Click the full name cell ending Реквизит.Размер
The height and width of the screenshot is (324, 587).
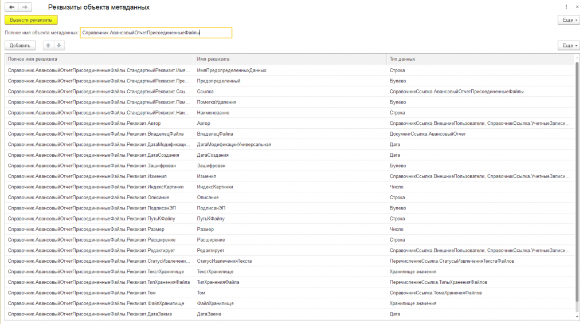point(100,229)
